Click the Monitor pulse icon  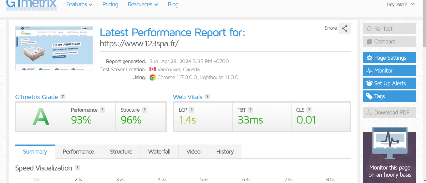pyautogui.click(x=369, y=71)
